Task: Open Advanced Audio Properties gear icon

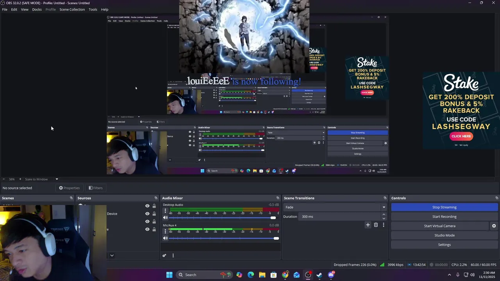Action: 164,256
